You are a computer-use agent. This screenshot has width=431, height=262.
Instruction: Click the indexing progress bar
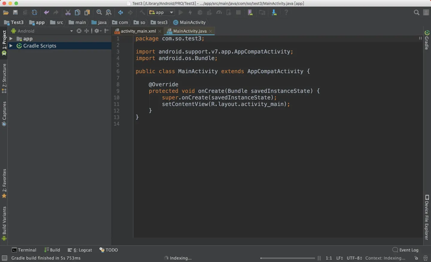tap(287, 258)
